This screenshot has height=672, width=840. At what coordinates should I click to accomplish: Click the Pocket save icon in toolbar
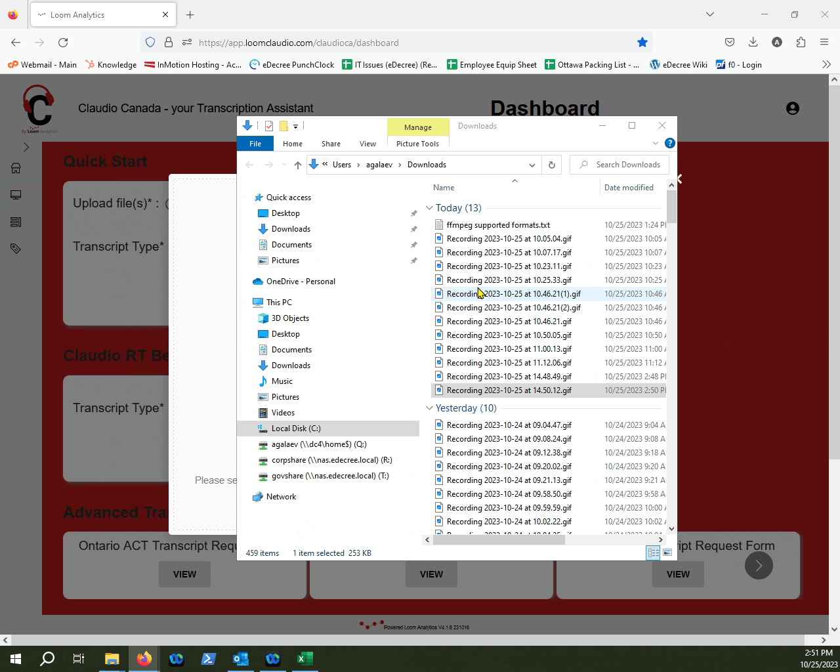pyautogui.click(x=730, y=43)
